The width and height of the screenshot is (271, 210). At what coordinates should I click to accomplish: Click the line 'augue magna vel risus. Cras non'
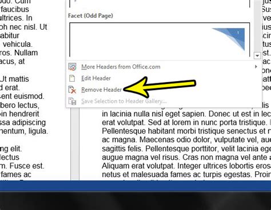pyautogui.click(x=186, y=157)
